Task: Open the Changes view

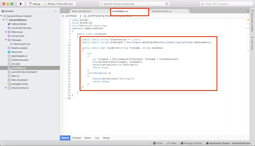Action: [76, 138]
